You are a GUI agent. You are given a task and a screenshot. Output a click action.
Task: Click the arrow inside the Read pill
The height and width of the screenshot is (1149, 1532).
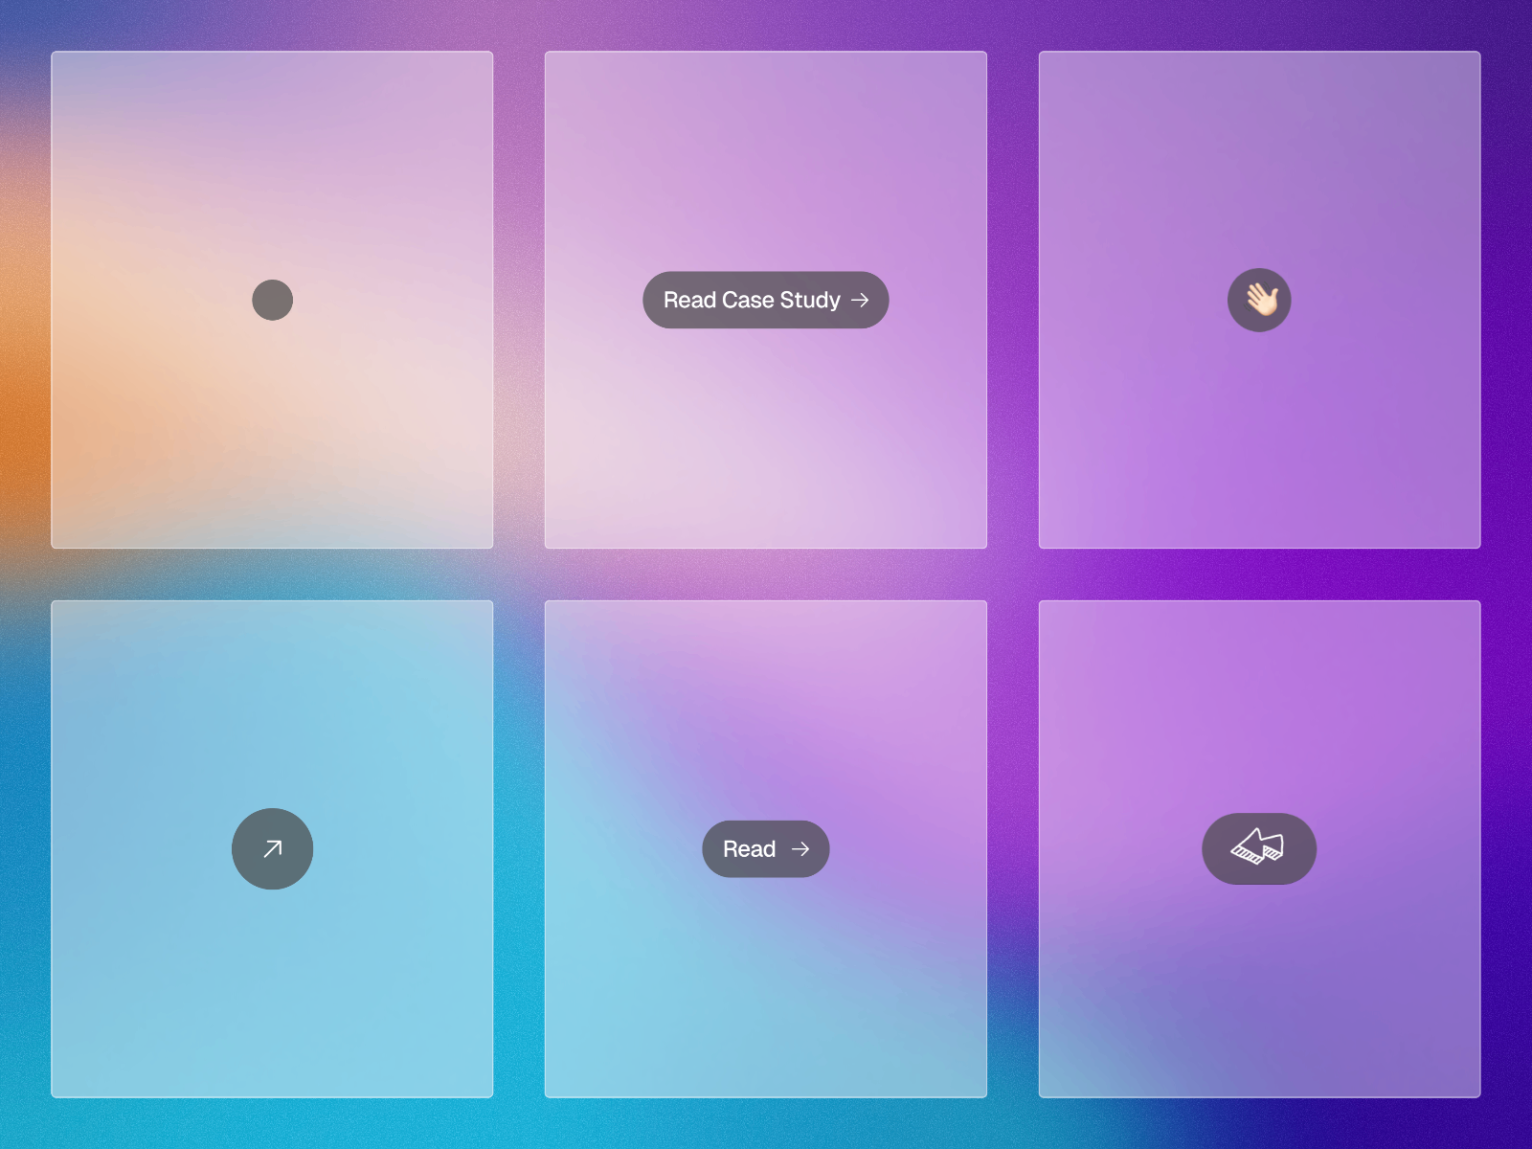(802, 848)
